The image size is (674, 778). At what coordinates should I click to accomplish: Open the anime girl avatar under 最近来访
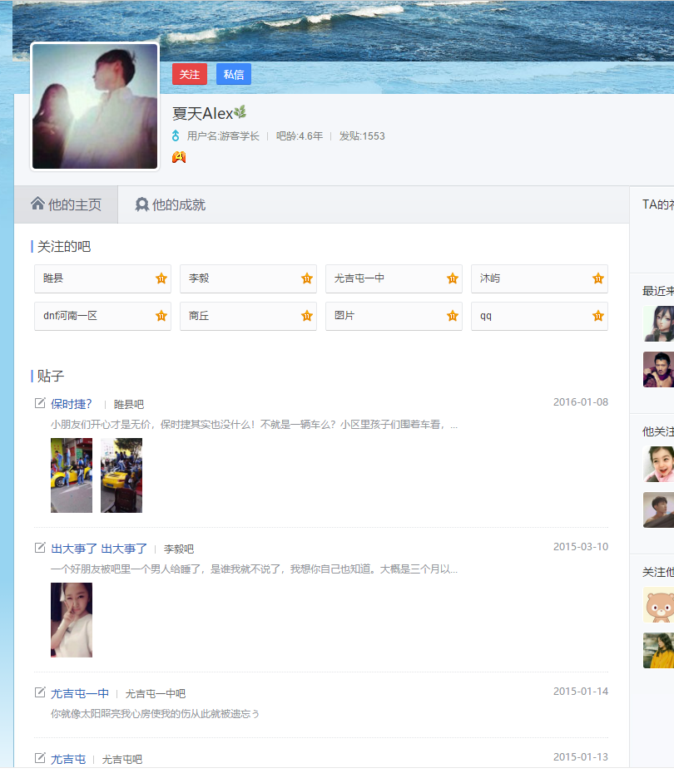point(658,323)
